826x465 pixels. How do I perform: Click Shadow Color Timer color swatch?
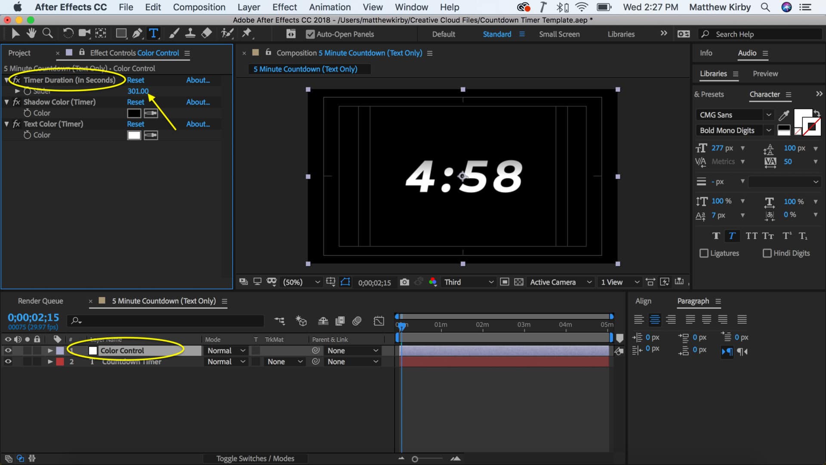(x=133, y=113)
